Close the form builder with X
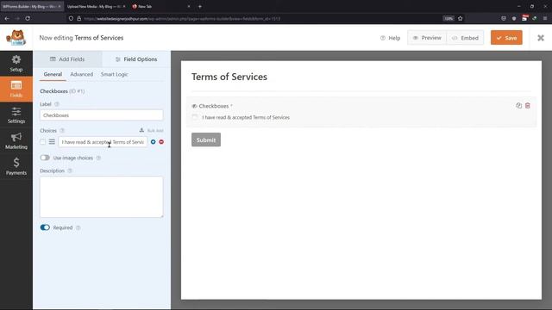This screenshot has height=310, width=552. (x=541, y=38)
